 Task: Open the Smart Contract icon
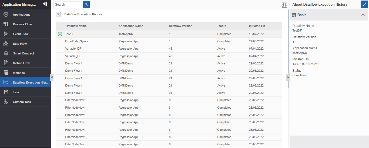tap(6, 53)
